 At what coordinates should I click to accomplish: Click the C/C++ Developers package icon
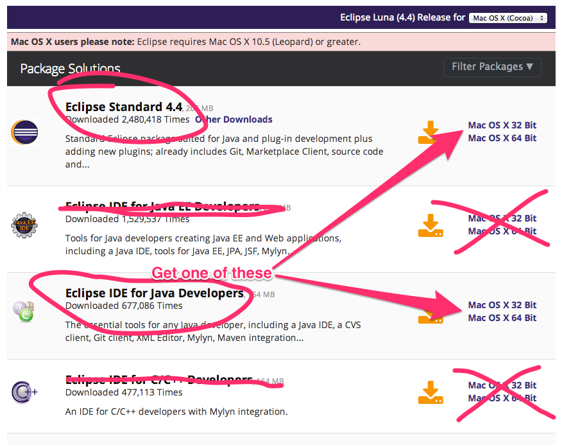24,391
